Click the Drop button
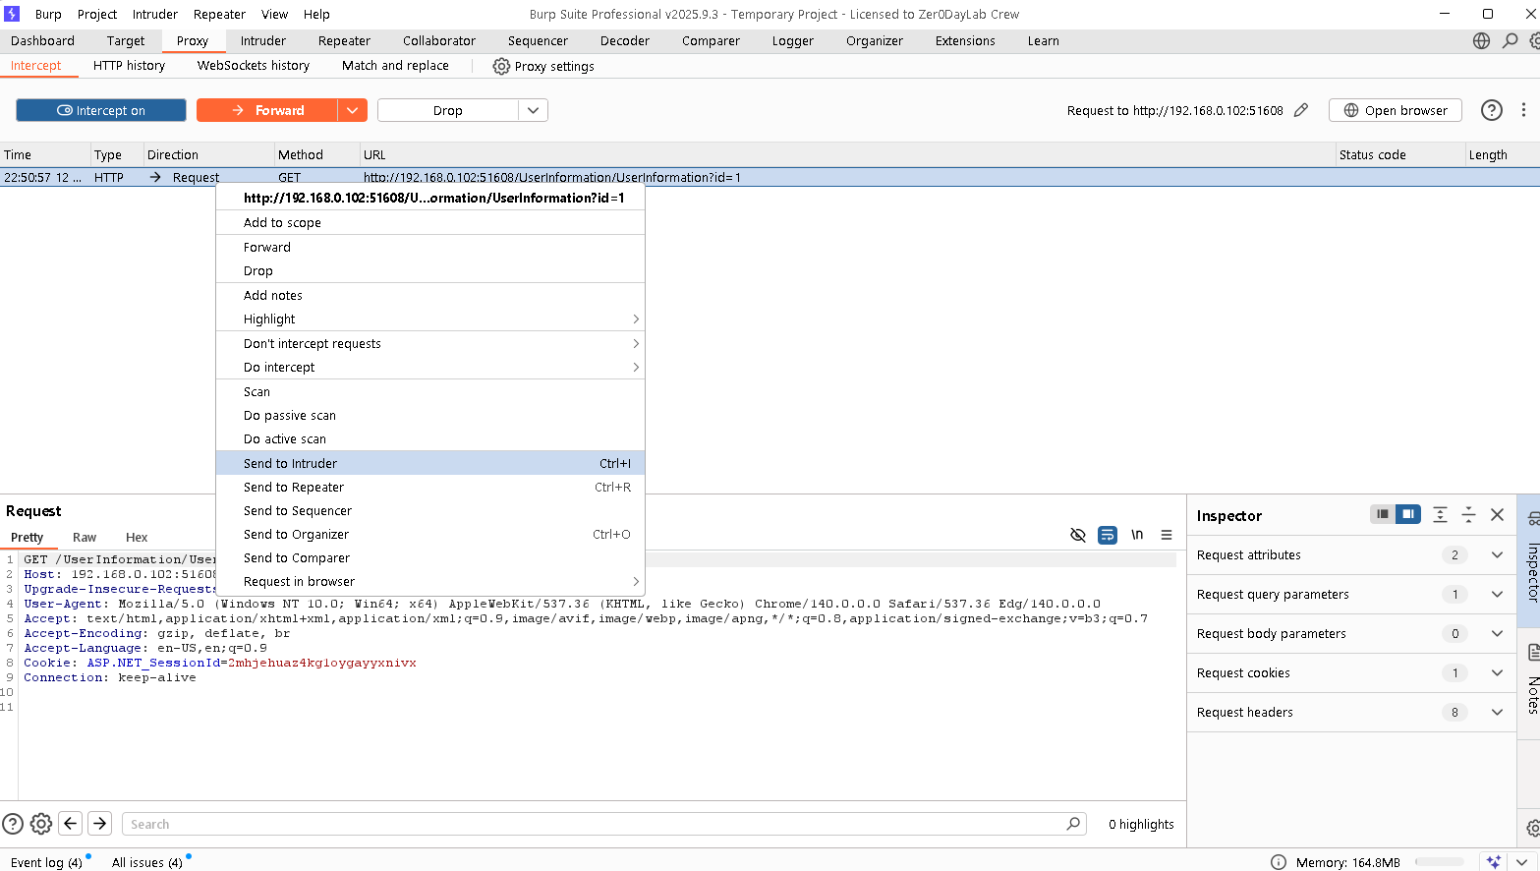This screenshot has width=1540, height=871. coord(448,110)
